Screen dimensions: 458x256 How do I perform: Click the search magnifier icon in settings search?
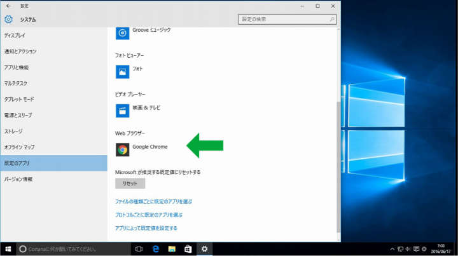332,19
